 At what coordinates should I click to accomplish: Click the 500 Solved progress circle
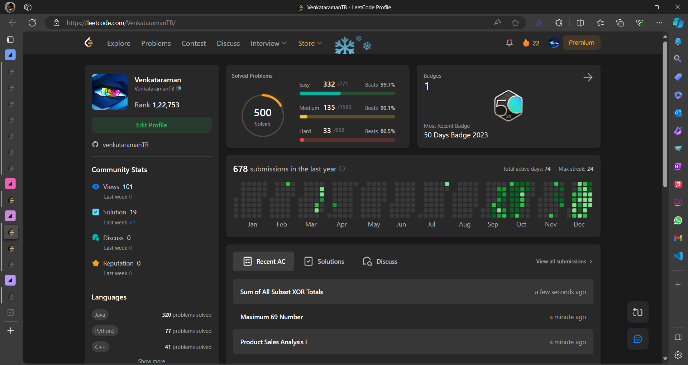(263, 115)
